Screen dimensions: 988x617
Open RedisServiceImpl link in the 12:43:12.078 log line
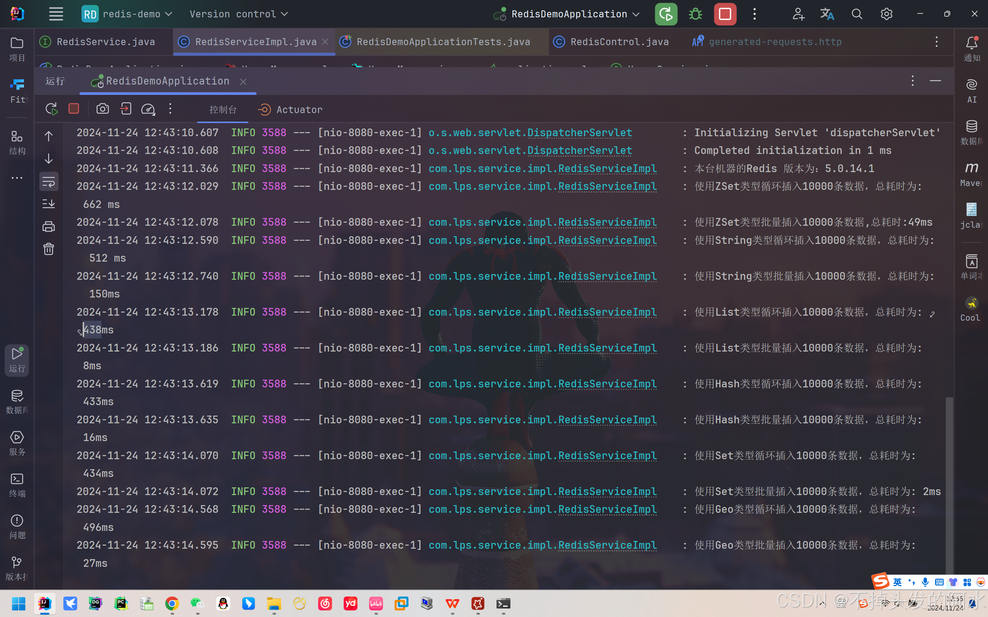click(607, 222)
